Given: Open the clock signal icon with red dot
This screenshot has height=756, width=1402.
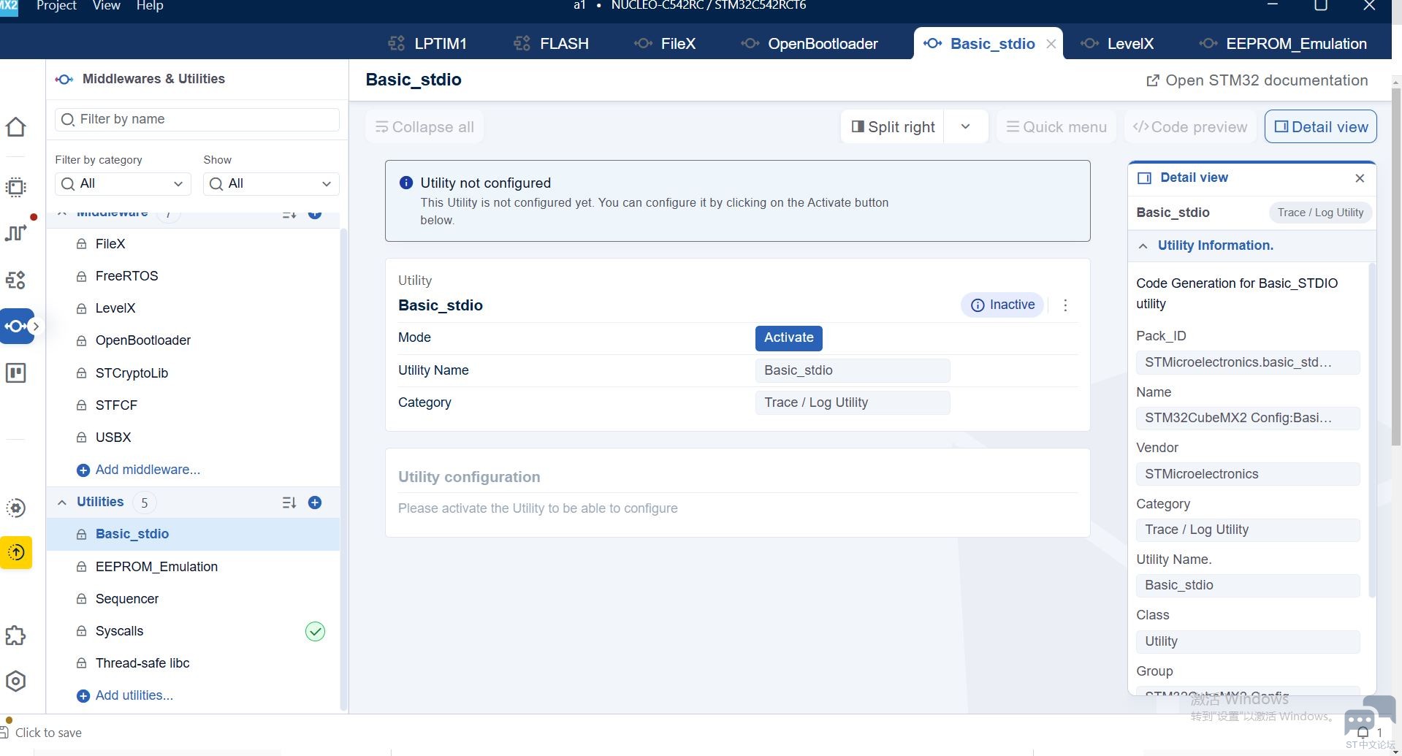Looking at the screenshot, I should tap(16, 232).
